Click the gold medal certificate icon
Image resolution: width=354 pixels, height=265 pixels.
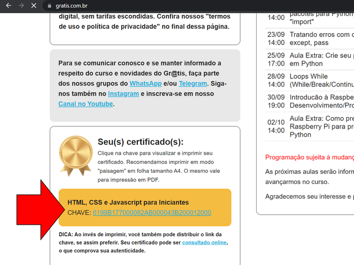tap(76, 156)
